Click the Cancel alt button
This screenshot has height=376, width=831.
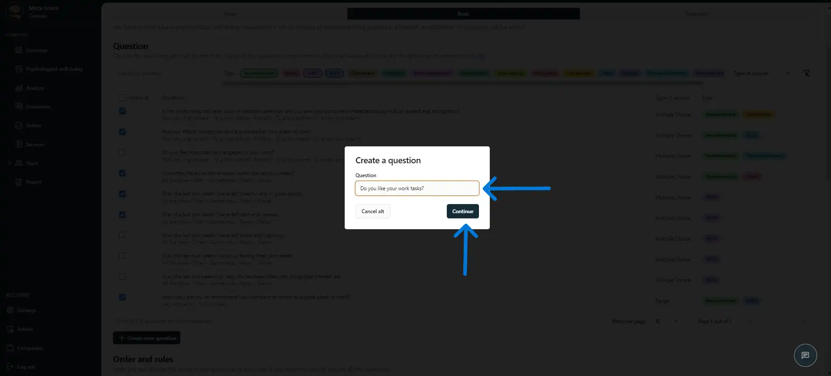[372, 211]
